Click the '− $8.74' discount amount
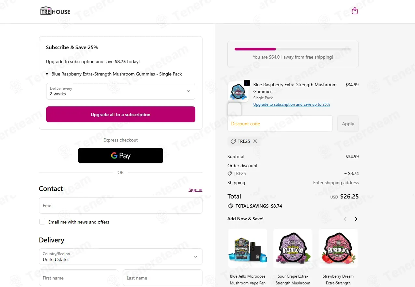The image size is (415, 287). click(x=352, y=173)
